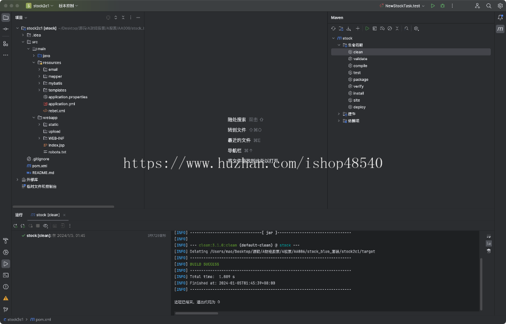Open the Commit tool window icon

pyautogui.click(x=6, y=29)
